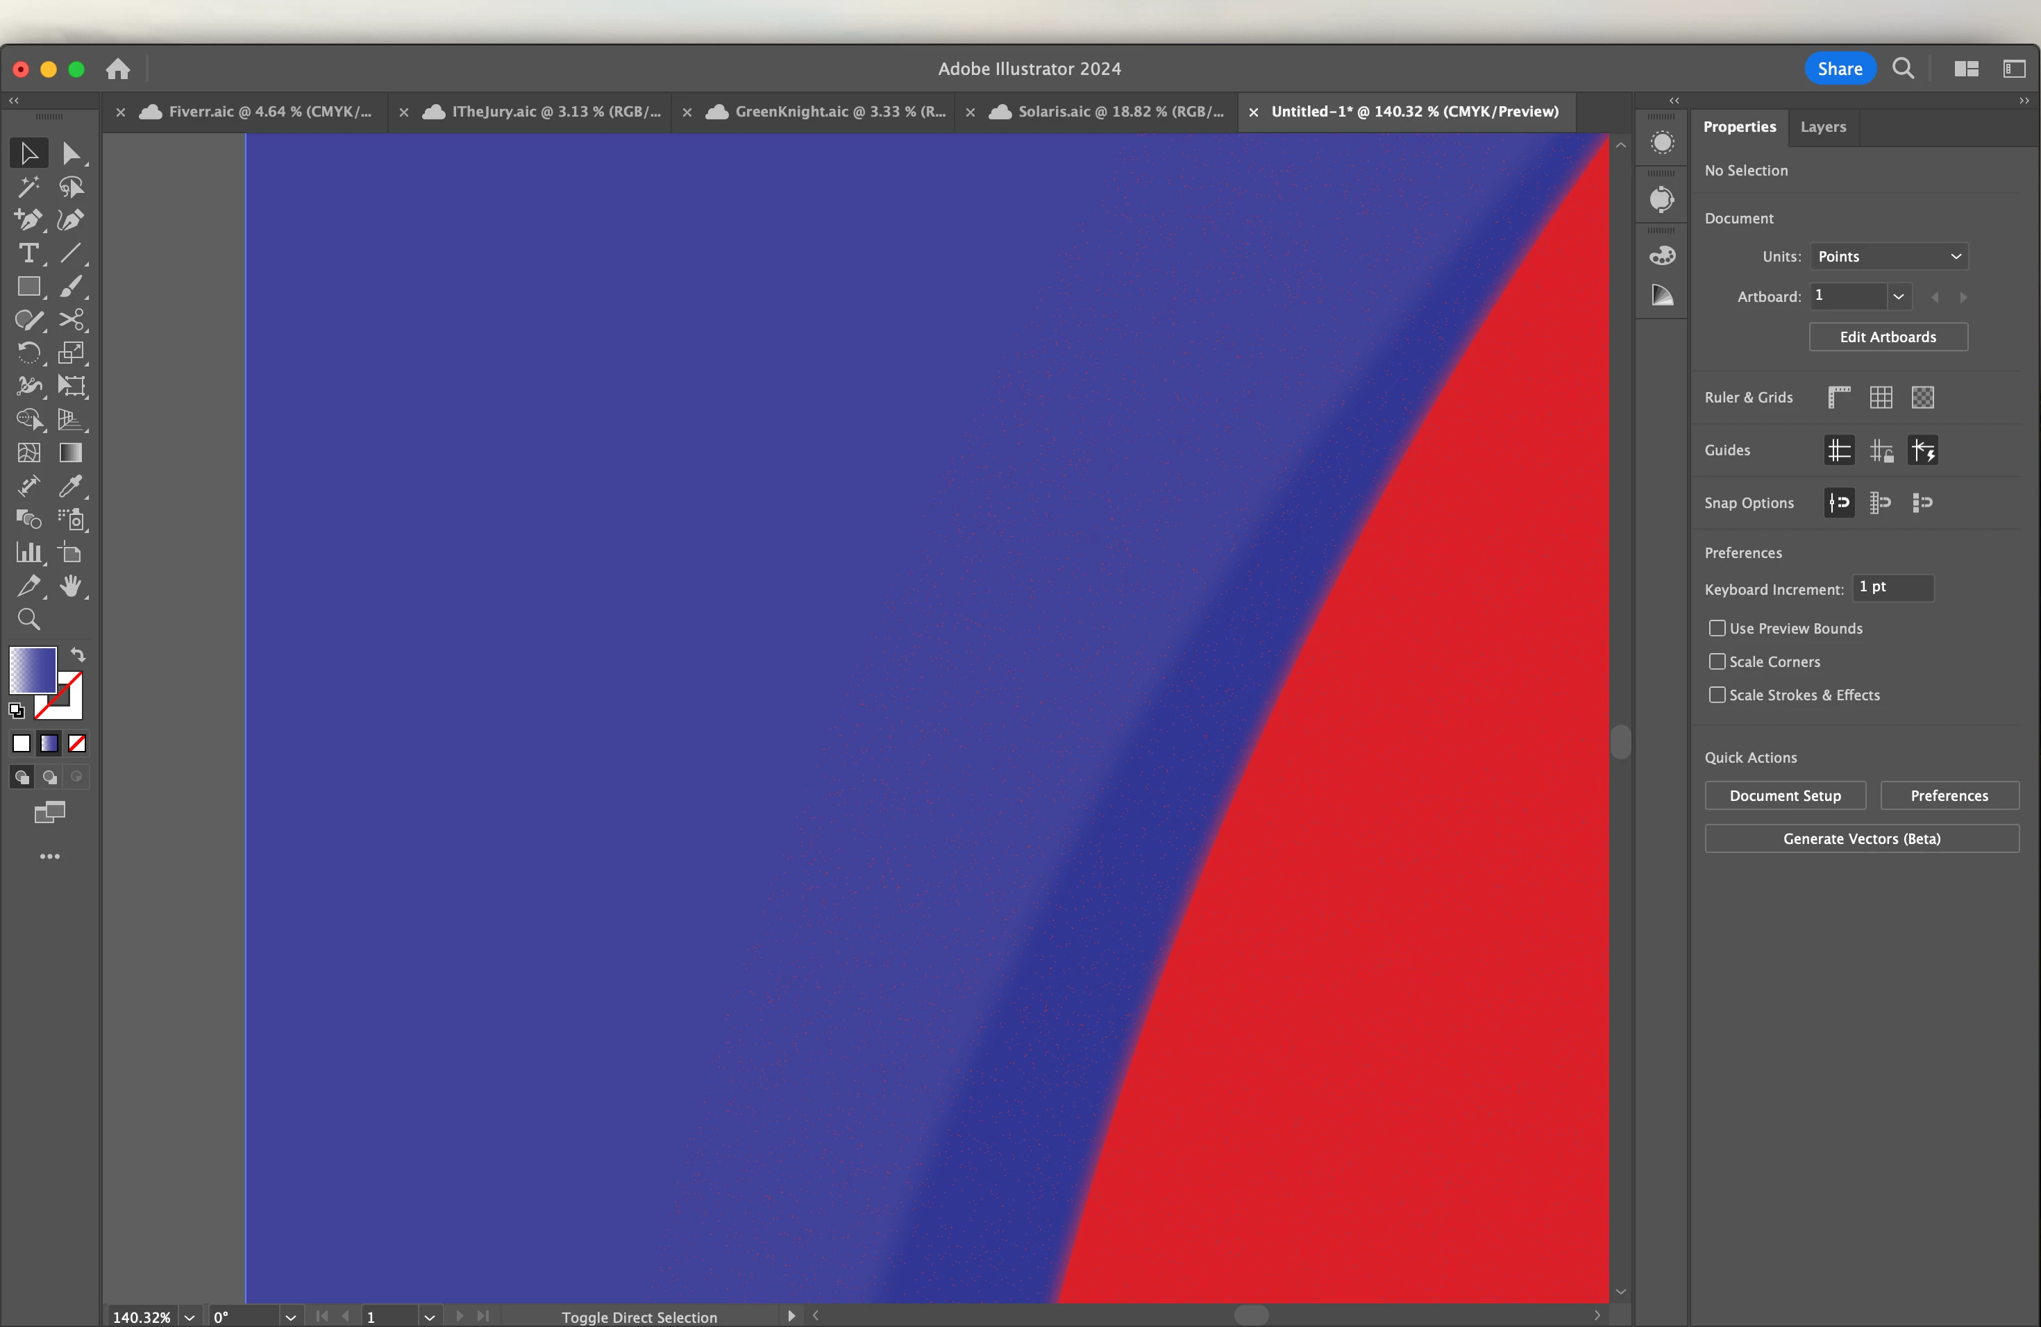Toggle Scale Strokes & Effects checkbox

[1717, 695]
